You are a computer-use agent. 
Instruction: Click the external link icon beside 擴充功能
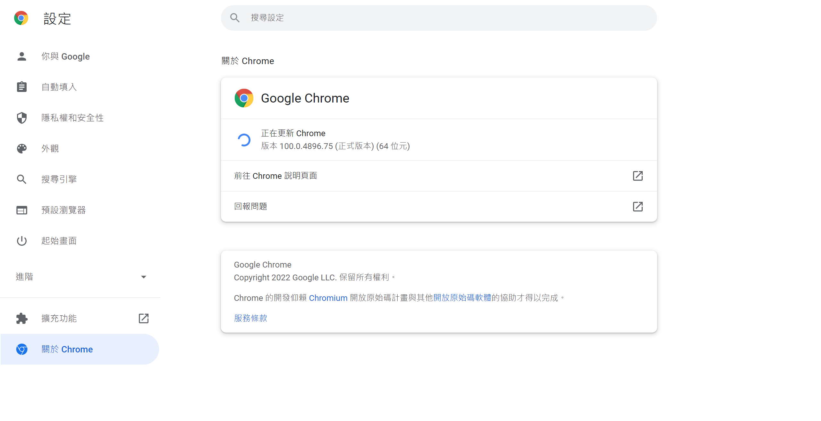coord(143,318)
